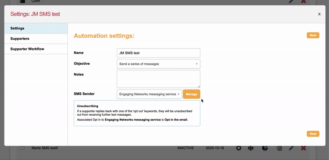Click the gear settings icon for Marta SMS test5
The image size is (329, 160).
tap(239, 148)
